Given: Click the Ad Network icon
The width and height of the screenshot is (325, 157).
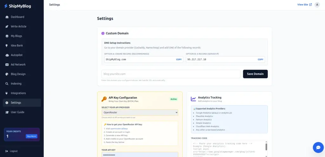Looking at the screenshot, I should click(x=7, y=64).
